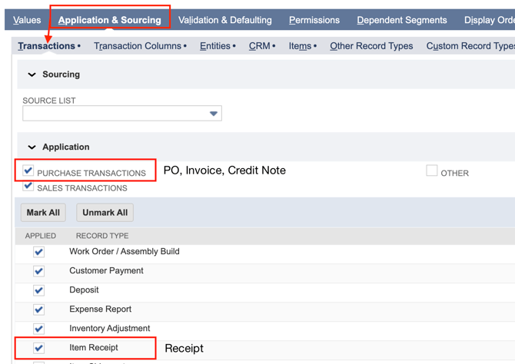Uncheck Item Receipt record type
The image size is (515, 364).
pyautogui.click(x=38, y=348)
